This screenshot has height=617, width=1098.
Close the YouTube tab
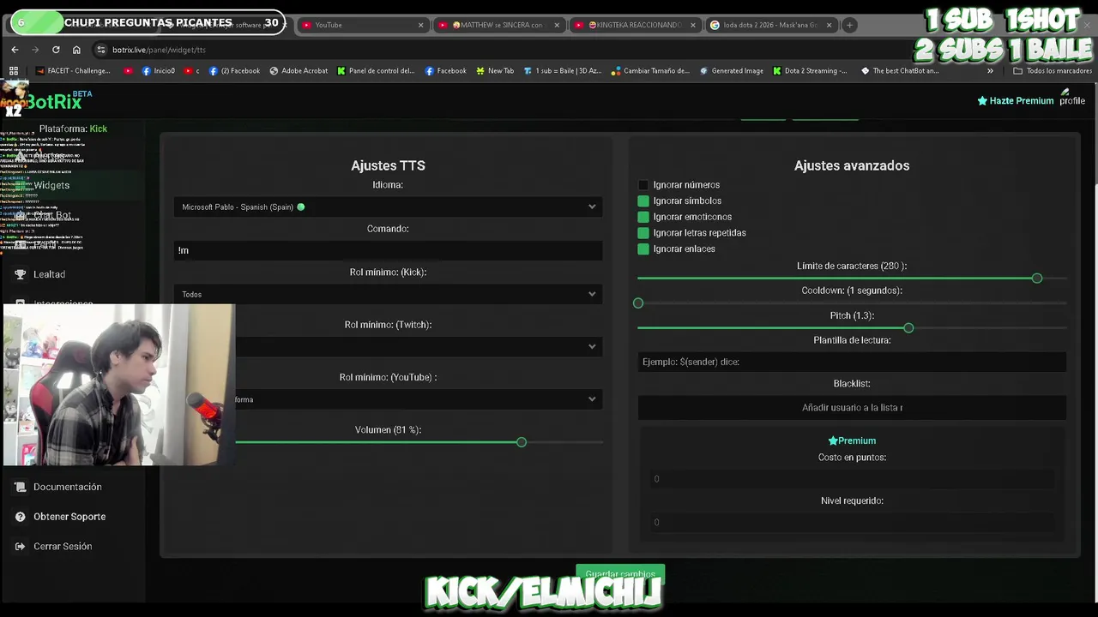pyautogui.click(x=420, y=25)
